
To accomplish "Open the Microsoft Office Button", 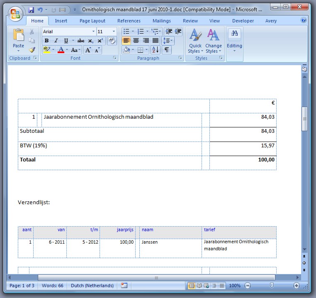I will [x=15, y=14].
